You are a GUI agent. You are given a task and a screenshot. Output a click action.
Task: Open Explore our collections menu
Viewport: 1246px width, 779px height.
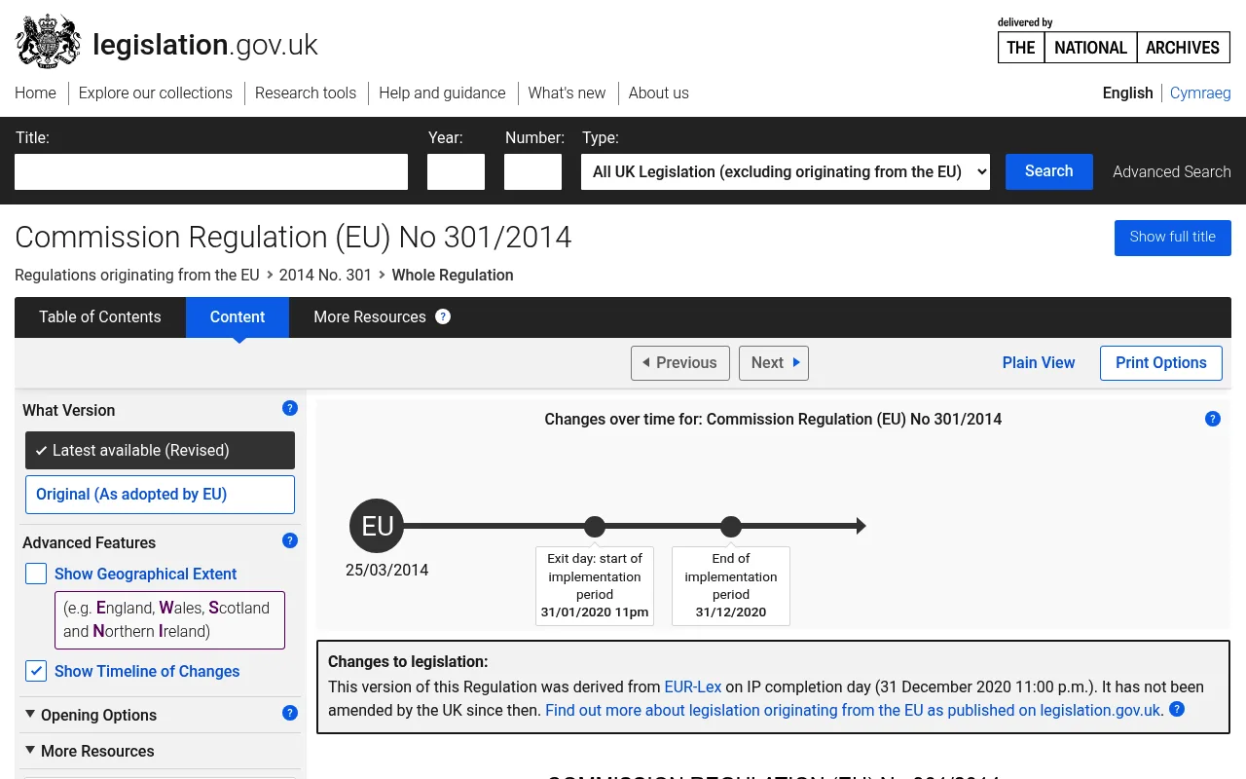click(156, 93)
